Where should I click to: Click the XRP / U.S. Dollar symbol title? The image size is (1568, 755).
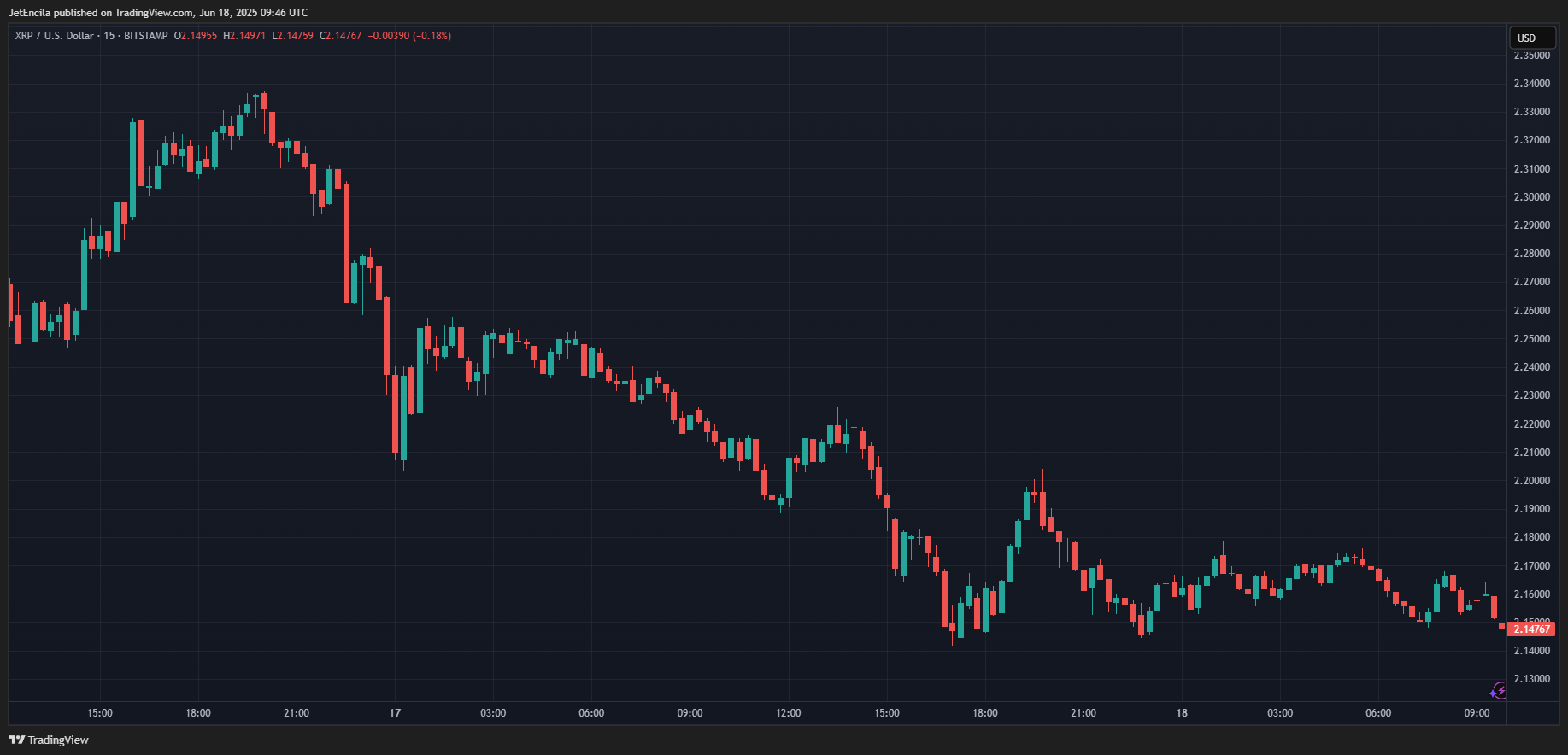(54, 36)
